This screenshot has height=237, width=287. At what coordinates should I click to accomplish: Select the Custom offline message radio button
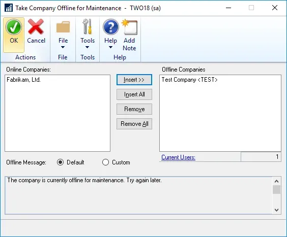point(106,162)
